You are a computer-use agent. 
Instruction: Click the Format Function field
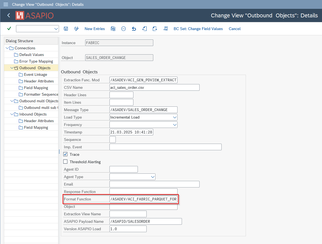click(x=143, y=199)
